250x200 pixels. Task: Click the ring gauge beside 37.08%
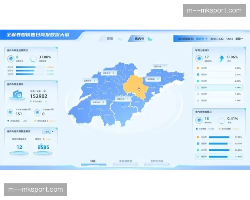click(x=33, y=59)
